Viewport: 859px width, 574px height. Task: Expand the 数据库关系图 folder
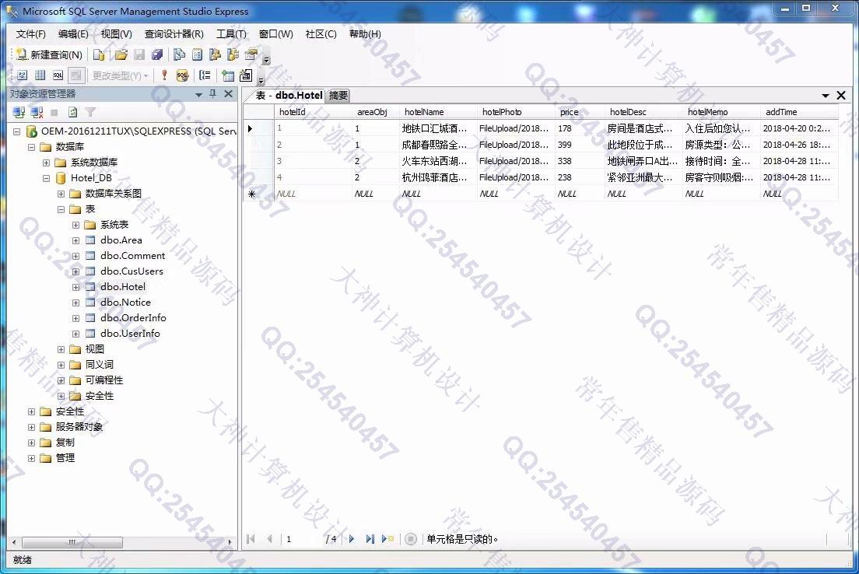click(61, 194)
